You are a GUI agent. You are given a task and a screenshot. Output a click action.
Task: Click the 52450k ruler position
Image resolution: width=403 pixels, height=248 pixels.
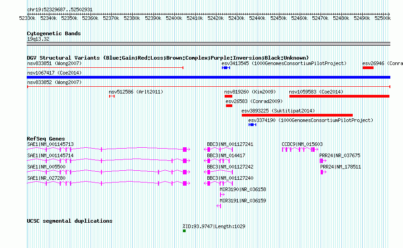pyautogui.click(x=278, y=18)
